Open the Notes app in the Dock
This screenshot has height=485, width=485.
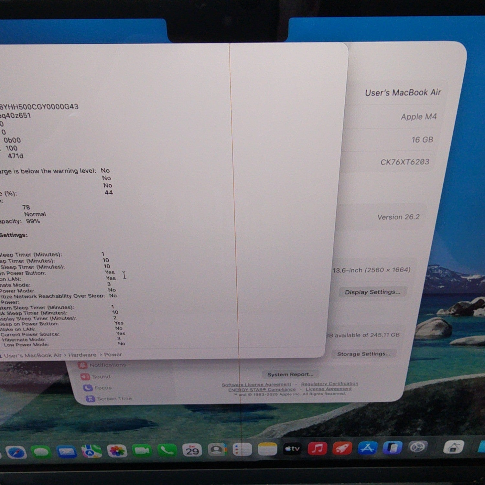tap(267, 449)
